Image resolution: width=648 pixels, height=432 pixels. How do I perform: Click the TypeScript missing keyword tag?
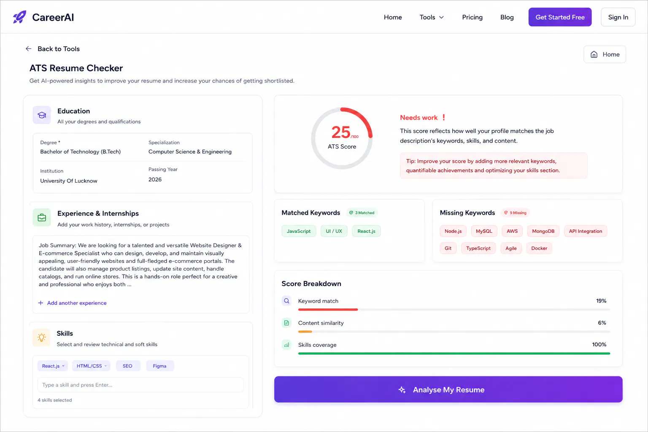point(478,248)
